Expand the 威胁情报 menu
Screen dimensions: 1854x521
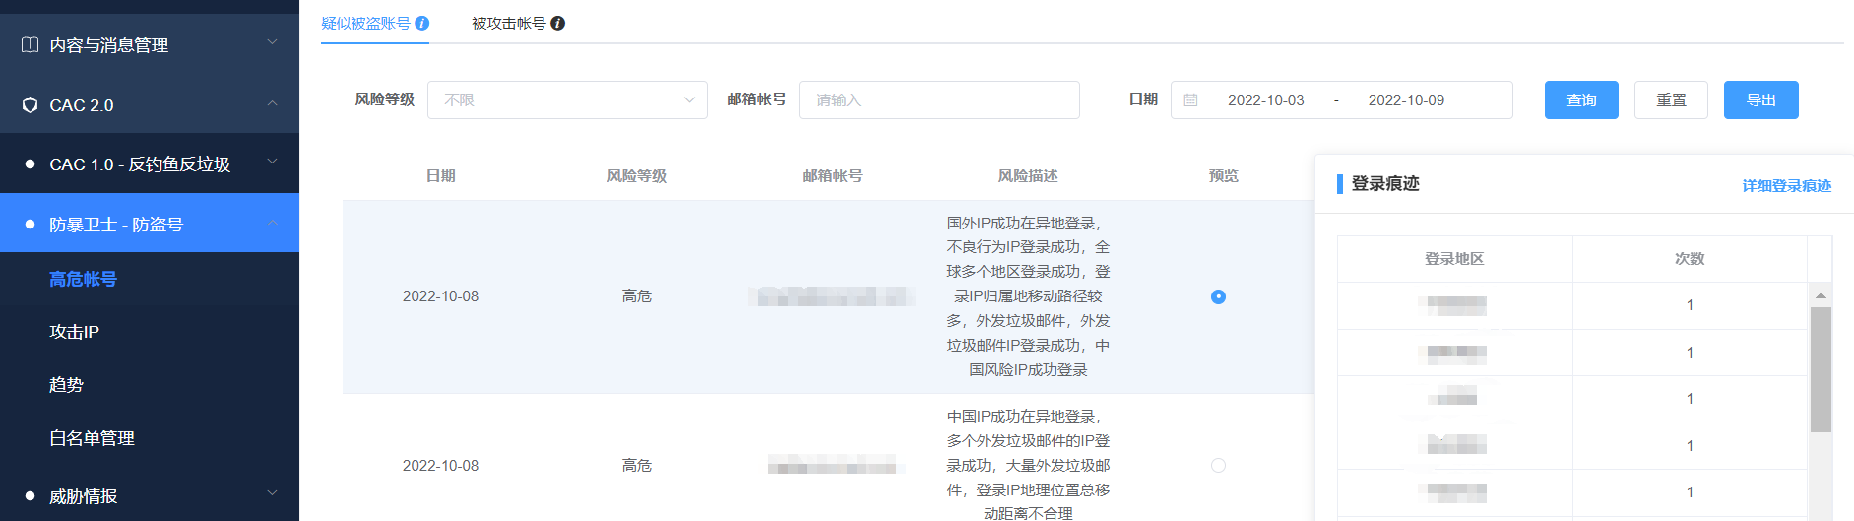pos(273,493)
